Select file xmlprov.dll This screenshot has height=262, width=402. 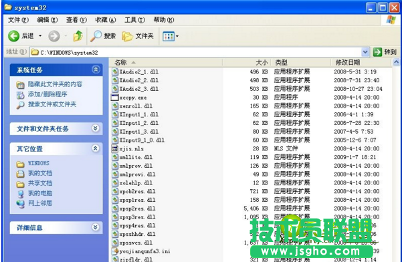(136, 166)
